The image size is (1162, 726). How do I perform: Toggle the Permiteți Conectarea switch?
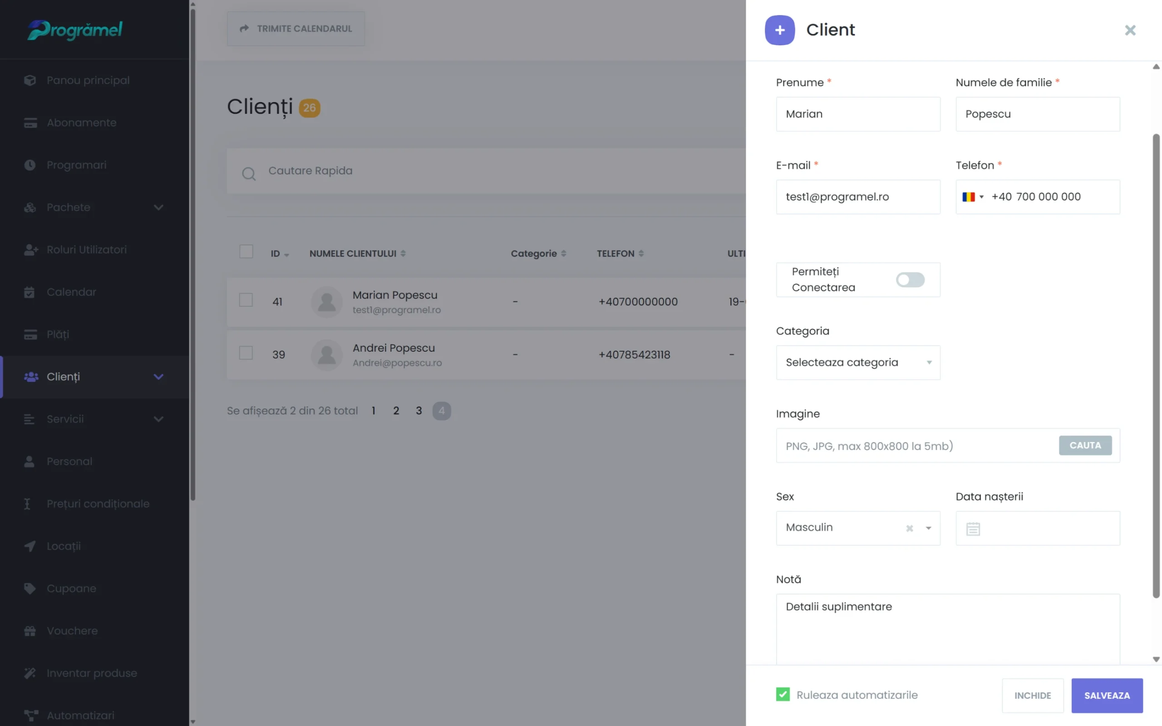coord(910,280)
